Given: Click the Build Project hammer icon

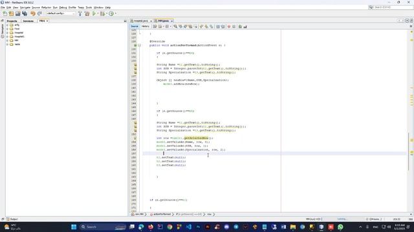Looking at the screenshot, I should click(80, 14).
